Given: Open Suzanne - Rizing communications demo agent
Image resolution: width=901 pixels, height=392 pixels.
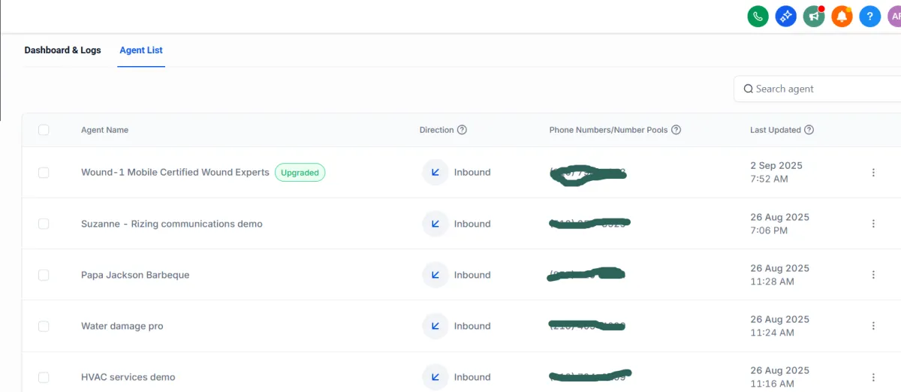Looking at the screenshot, I should 172,224.
